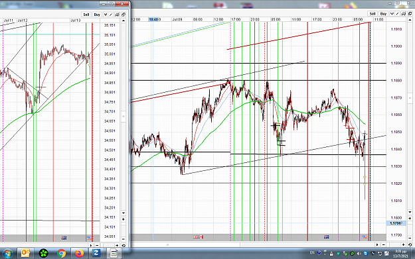Open the indicators icon in the left chart toolbar

(x=106, y=15)
